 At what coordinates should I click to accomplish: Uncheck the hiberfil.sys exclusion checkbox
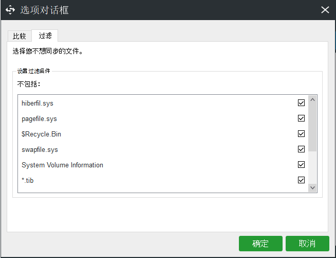301,103
